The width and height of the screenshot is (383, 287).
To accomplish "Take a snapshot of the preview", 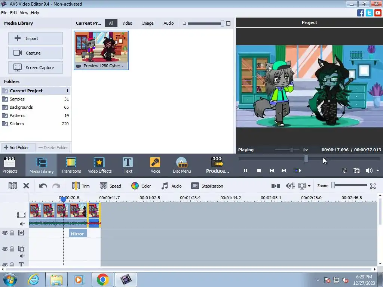I will coord(356,170).
